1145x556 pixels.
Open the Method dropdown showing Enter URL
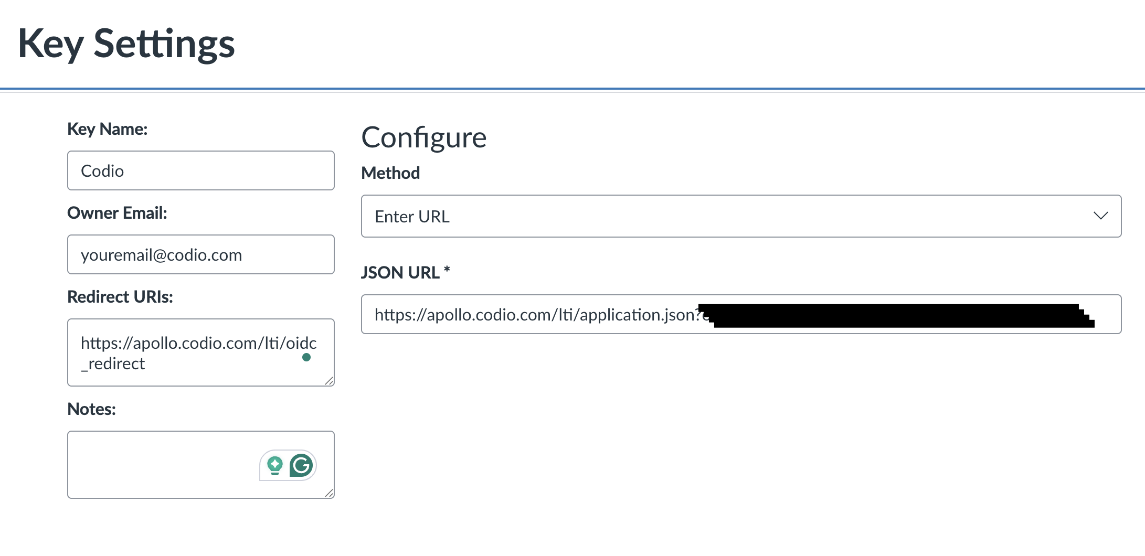740,216
